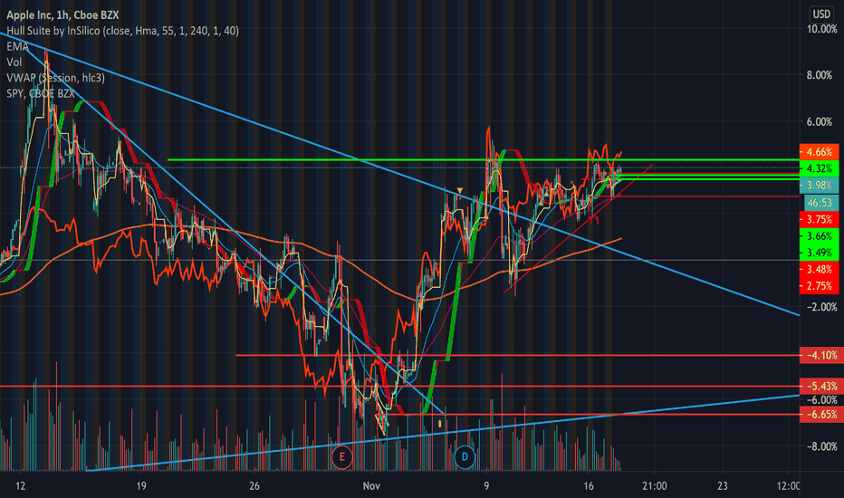
Task: Click the 19 date label on time axis
Action: coord(141,486)
